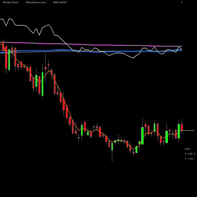197x197 pixels.
Task: Click the "MunafaSutra.com" label
Action: pos(36,2)
